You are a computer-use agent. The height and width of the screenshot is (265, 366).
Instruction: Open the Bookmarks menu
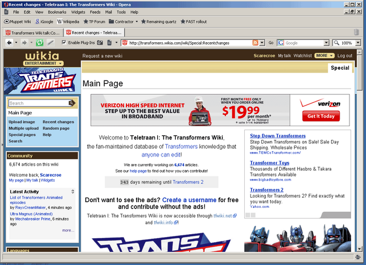[x=57, y=12]
